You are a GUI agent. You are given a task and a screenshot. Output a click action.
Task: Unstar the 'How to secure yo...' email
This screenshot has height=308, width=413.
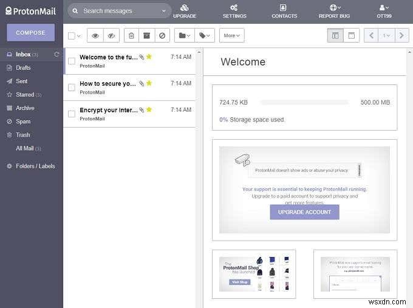tap(149, 83)
